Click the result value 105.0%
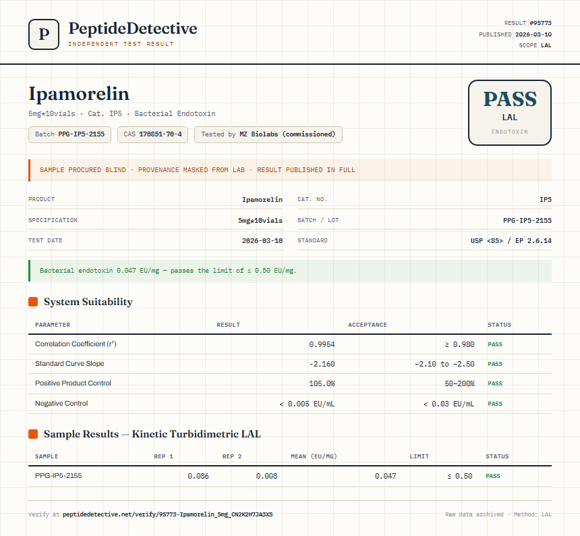 [322, 383]
